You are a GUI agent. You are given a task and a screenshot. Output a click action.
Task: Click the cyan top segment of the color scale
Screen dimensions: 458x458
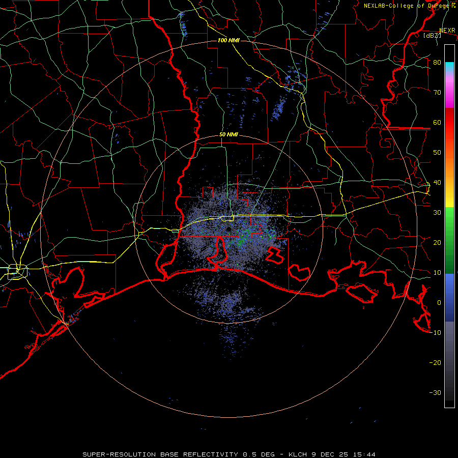coord(449,67)
